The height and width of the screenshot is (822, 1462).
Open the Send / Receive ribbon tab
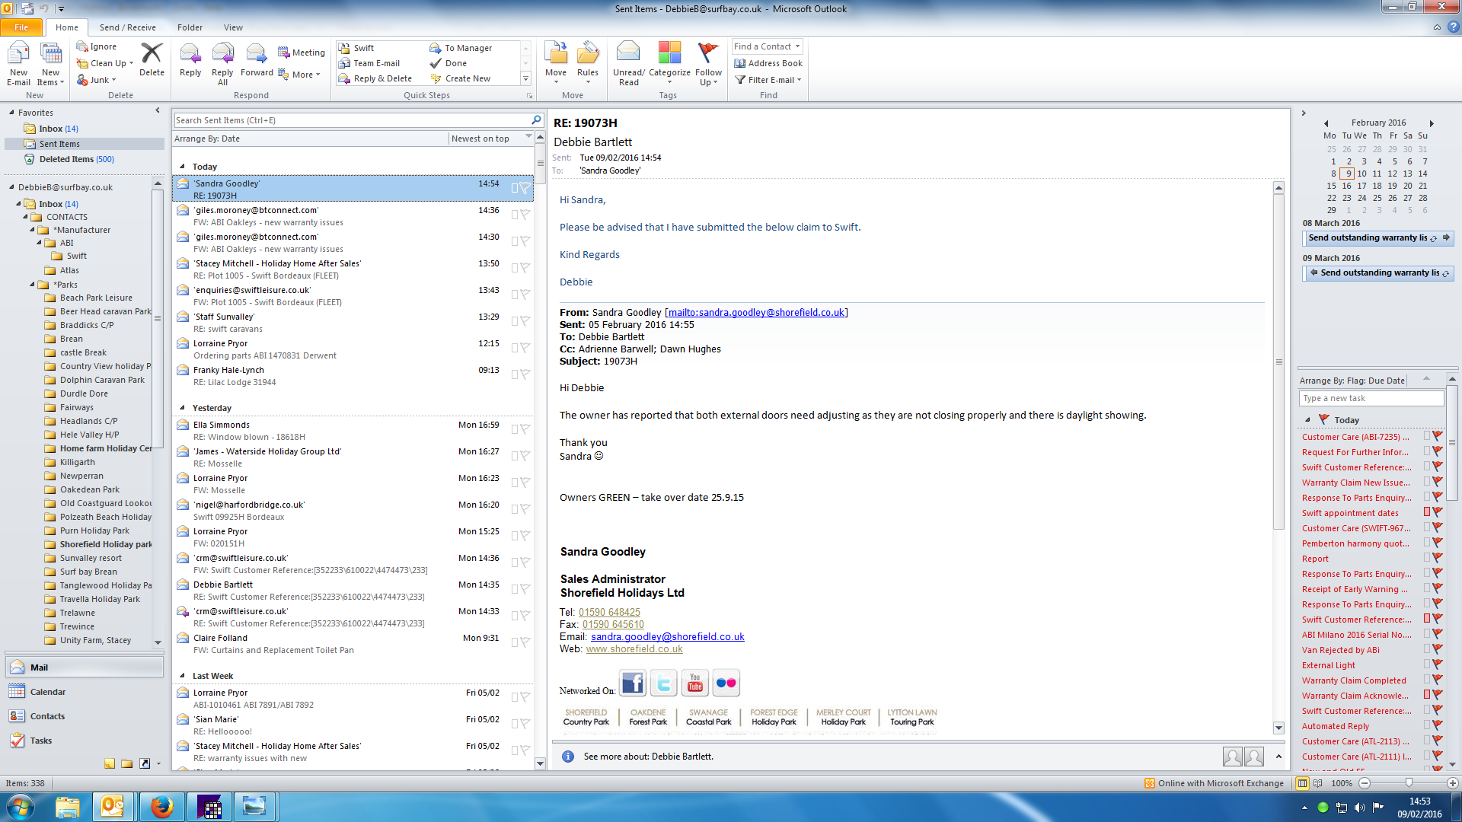(x=127, y=27)
